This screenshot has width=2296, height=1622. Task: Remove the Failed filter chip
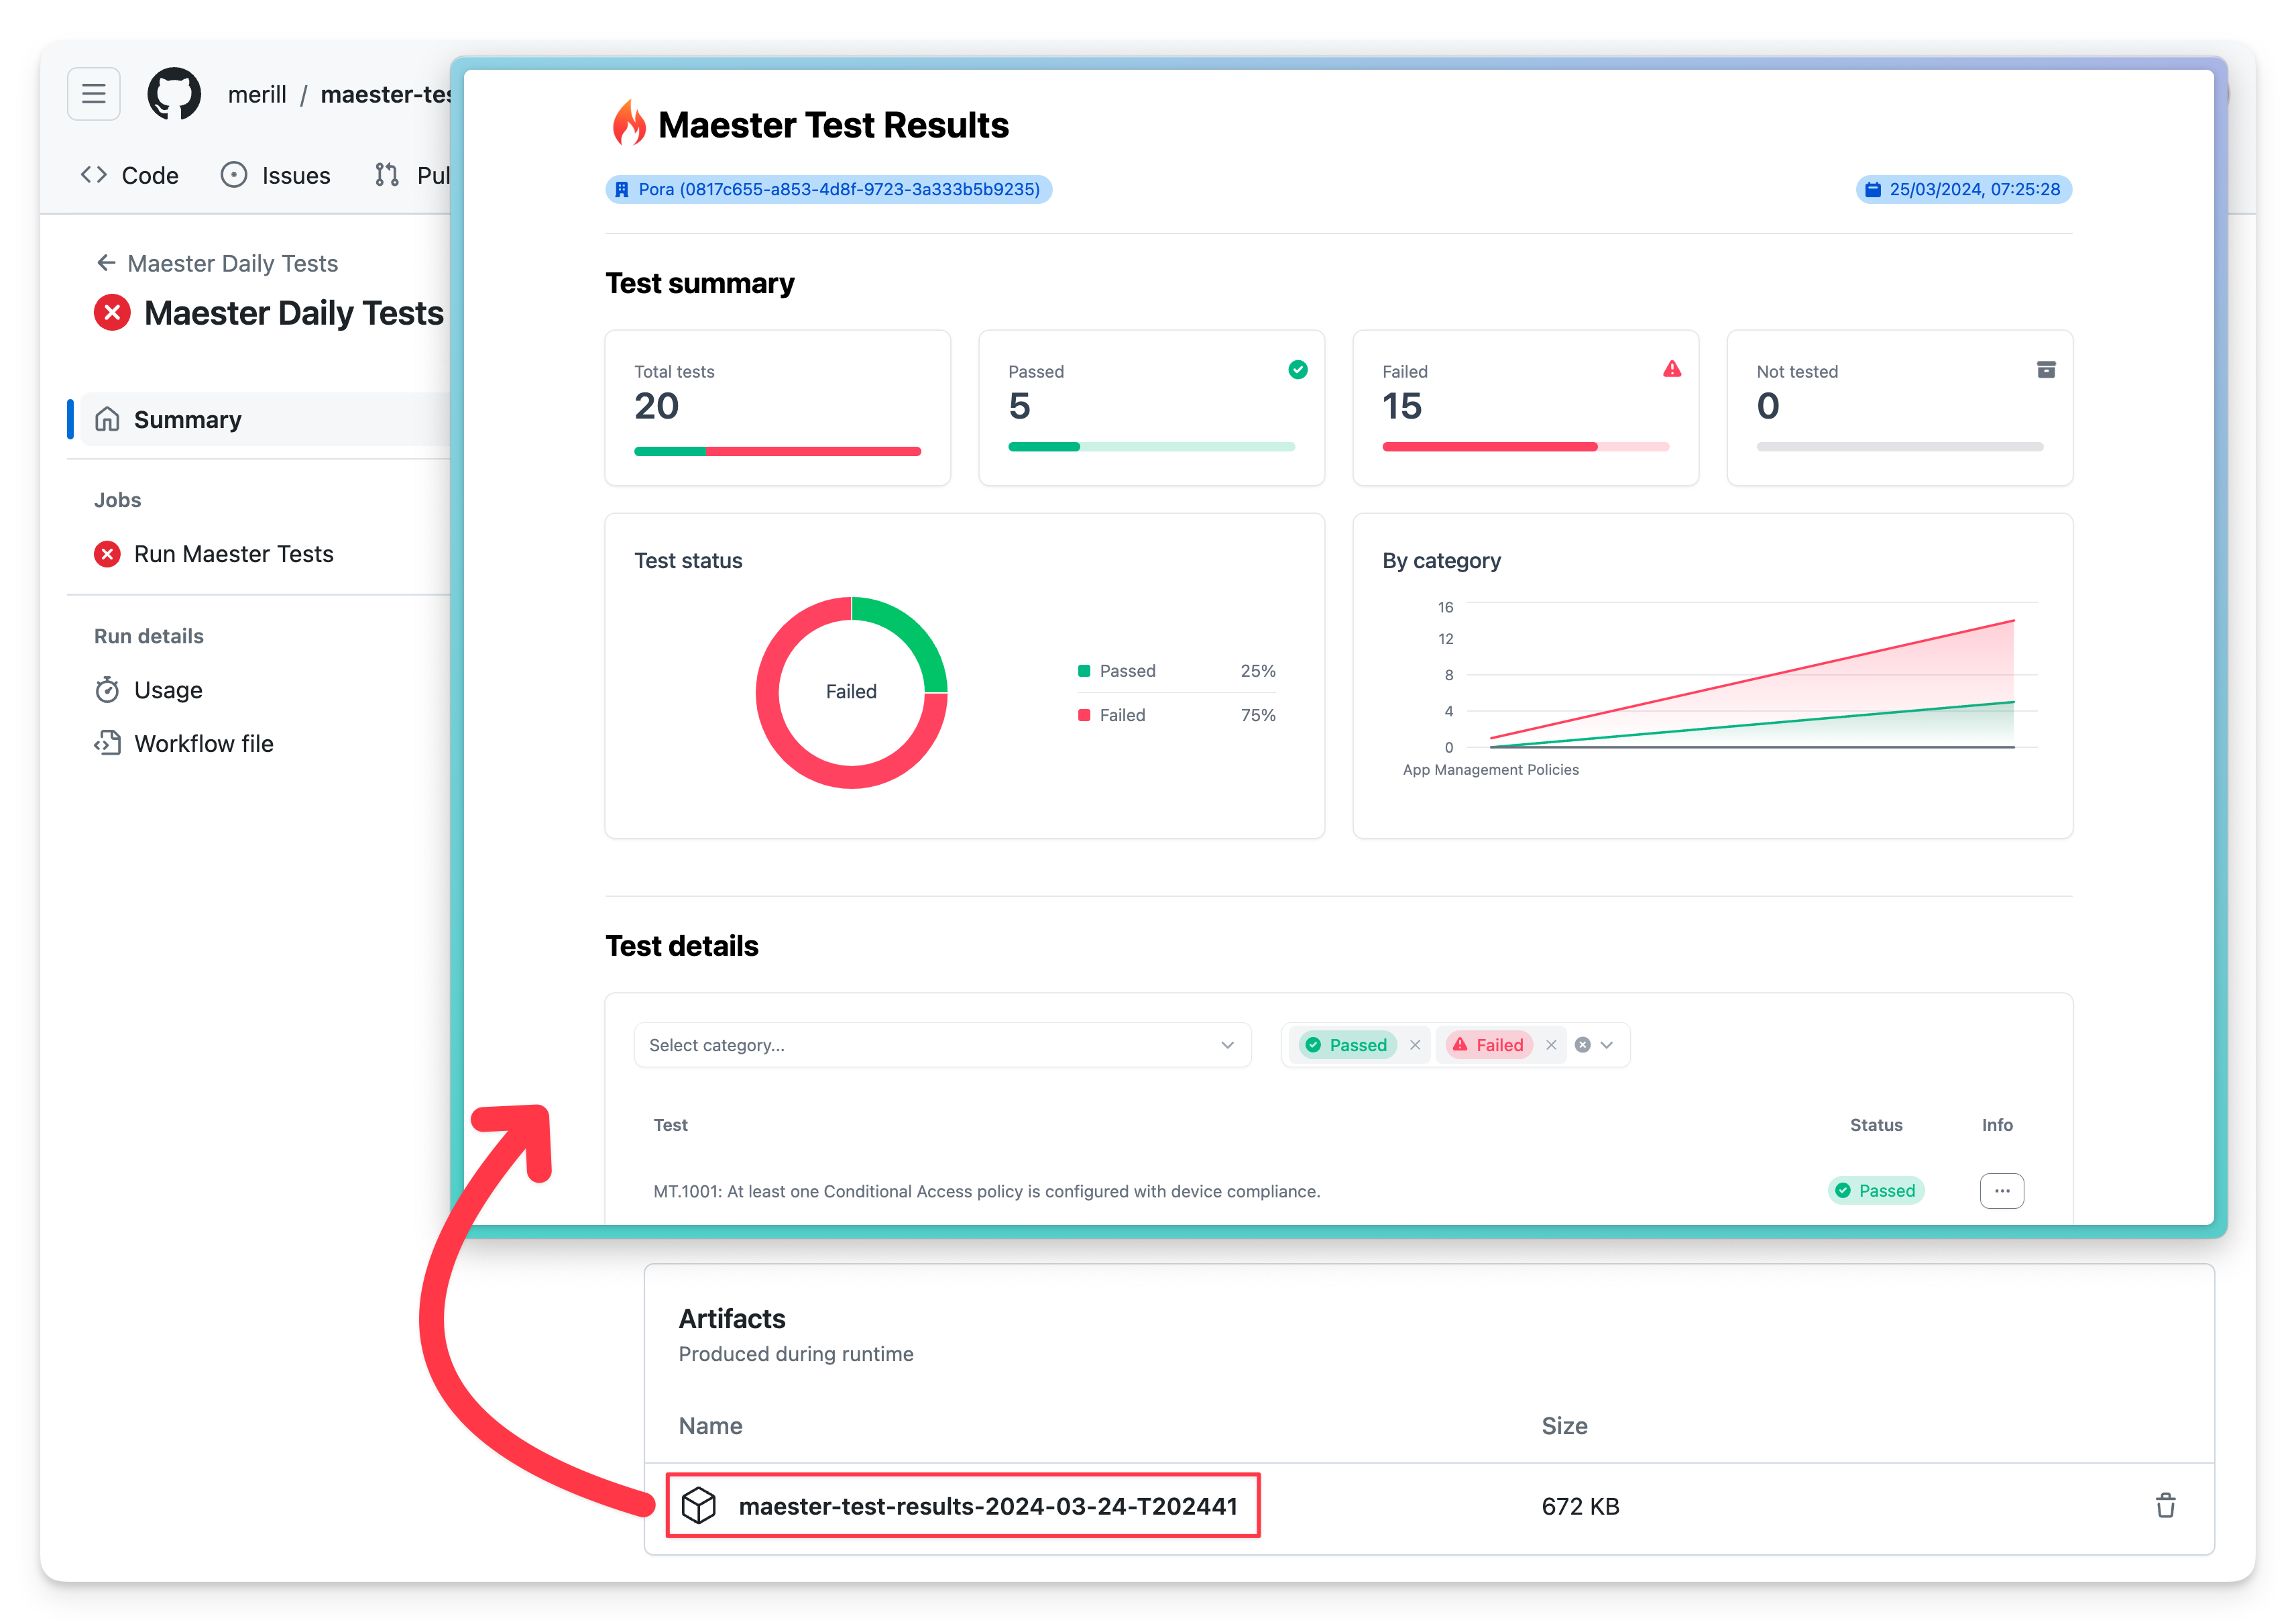1551,1044
